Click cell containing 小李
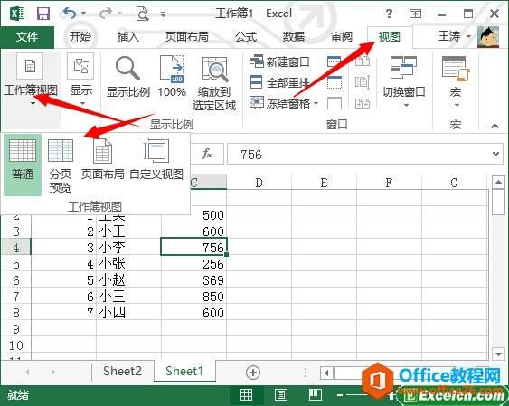Screen dimensions: 509x406 click(128, 247)
